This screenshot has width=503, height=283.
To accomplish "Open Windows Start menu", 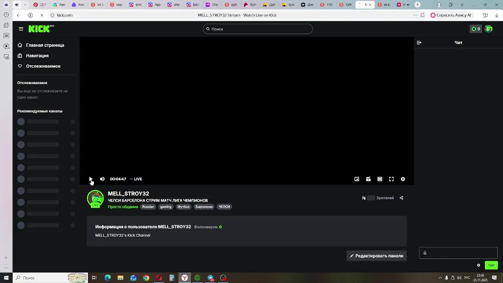I will [x=6, y=278].
